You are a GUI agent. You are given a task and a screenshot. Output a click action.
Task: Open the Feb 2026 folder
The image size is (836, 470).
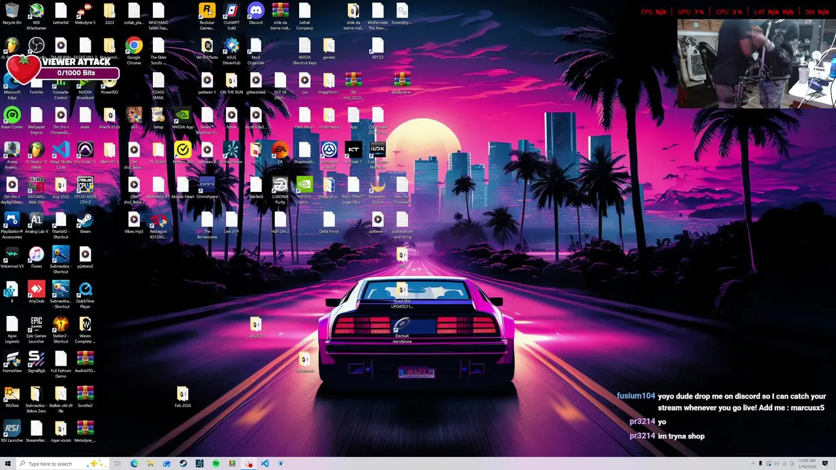pos(183,398)
